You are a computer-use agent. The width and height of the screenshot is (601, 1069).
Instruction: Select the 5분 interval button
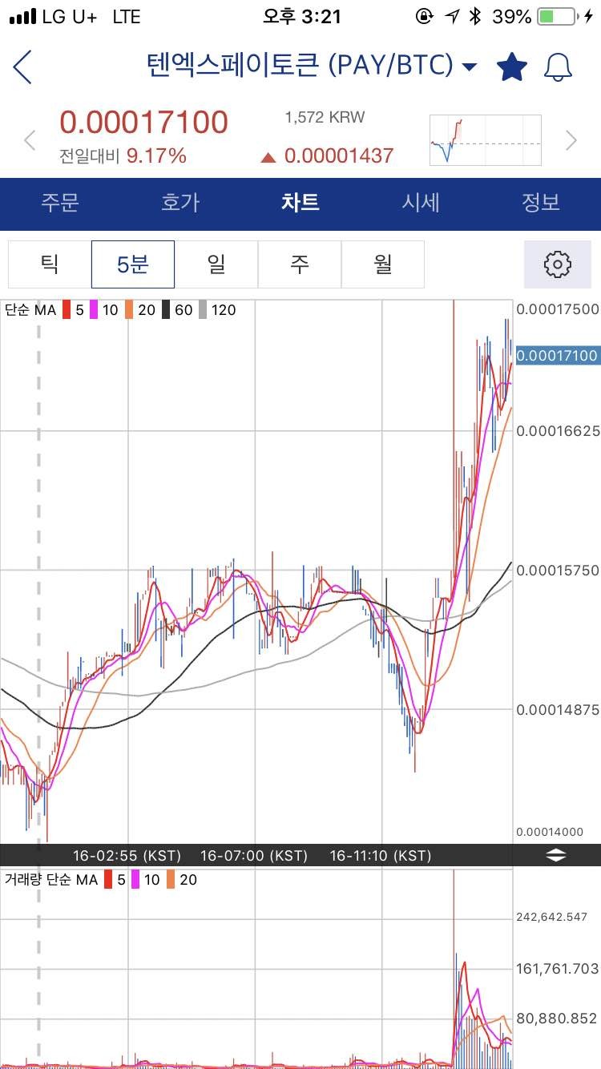(133, 264)
